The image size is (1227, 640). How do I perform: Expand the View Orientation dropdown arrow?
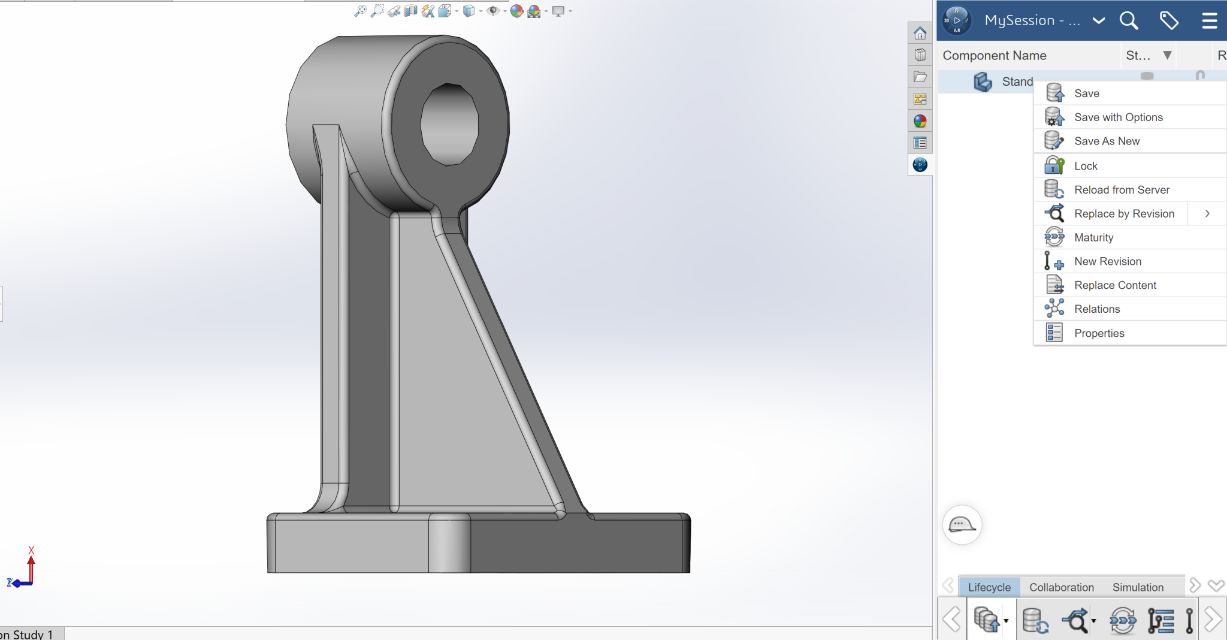click(x=457, y=11)
